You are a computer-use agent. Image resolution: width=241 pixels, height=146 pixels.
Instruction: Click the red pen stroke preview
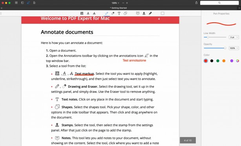click(221, 24)
